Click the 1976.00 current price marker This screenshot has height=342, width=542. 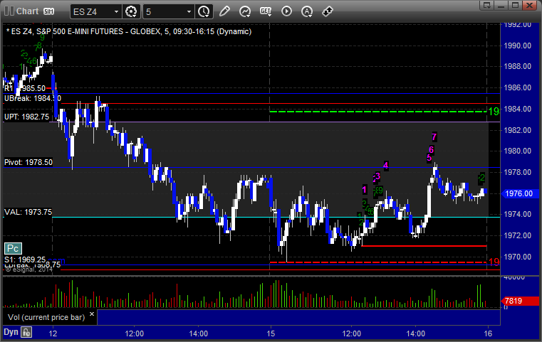coord(518,193)
